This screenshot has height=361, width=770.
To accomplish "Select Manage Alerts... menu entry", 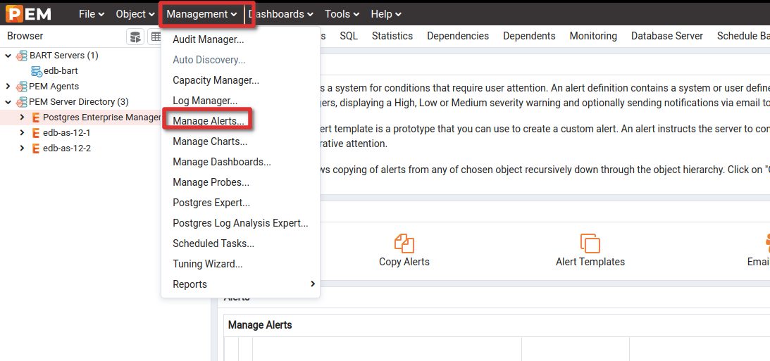I will [x=241, y=120].
